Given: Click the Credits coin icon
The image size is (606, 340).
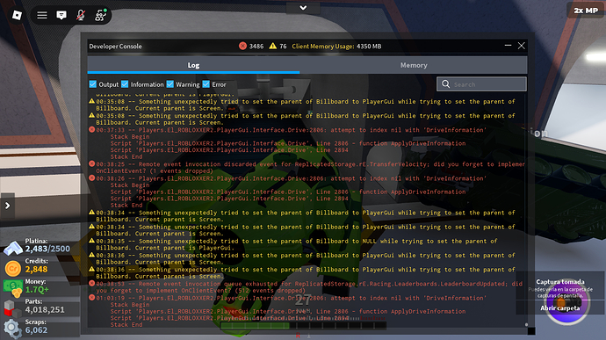Looking at the screenshot, I should [13, 268].
